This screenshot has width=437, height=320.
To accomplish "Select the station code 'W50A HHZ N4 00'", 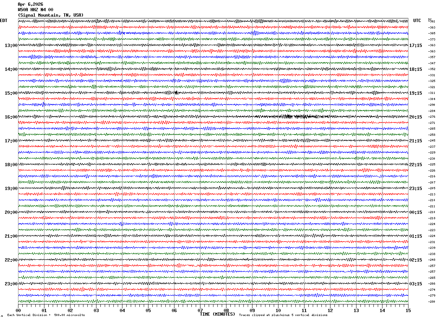I will click(x=35, y=10).
